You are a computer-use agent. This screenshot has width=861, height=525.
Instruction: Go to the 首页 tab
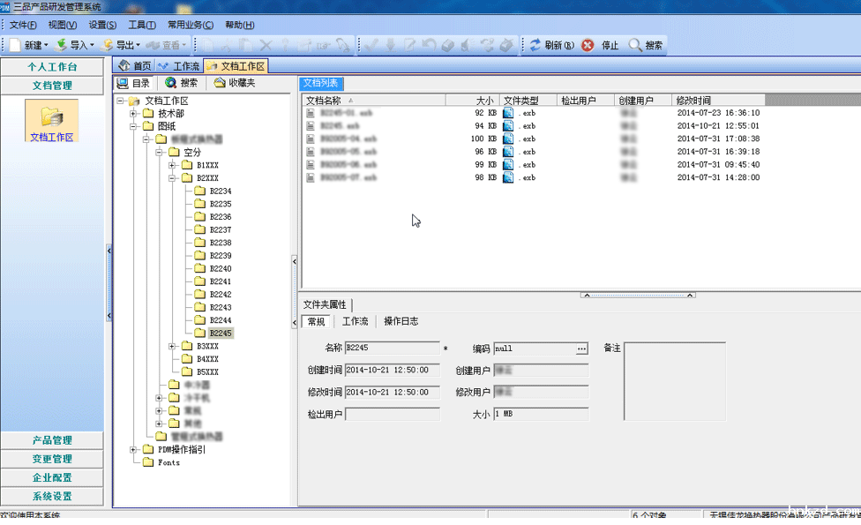135,66
